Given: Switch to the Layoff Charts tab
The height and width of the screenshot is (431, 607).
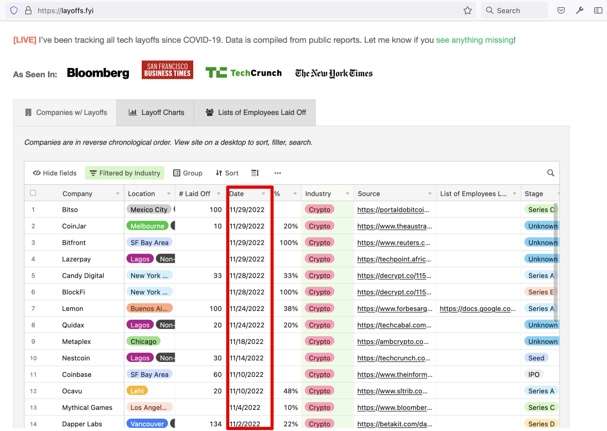Looking at the screenshot, I should (x=155, y=113).
